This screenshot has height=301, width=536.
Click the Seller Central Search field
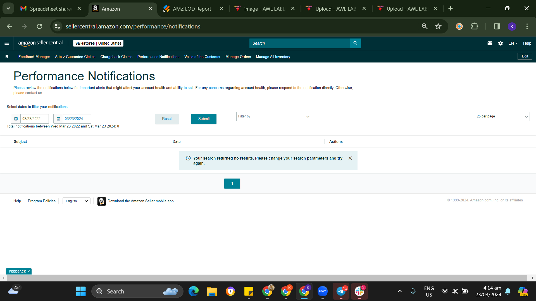(299, 43)
